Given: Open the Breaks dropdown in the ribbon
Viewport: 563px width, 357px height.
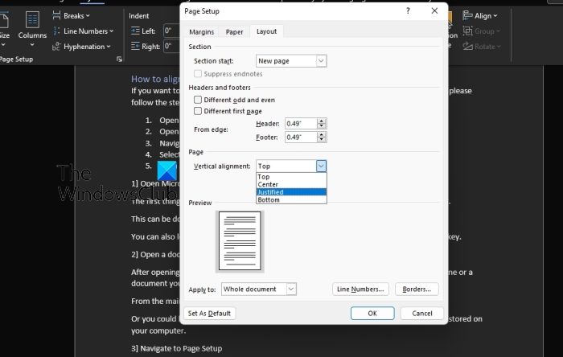Looking at the screenshot, I should click(x=71, y=16).
